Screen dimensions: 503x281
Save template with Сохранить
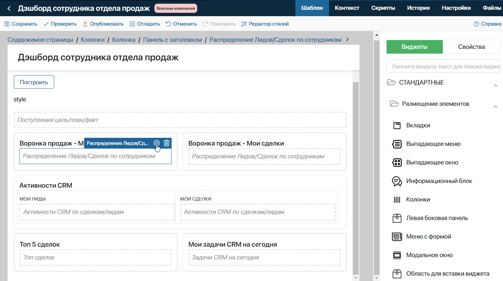(x=21, y=24)
